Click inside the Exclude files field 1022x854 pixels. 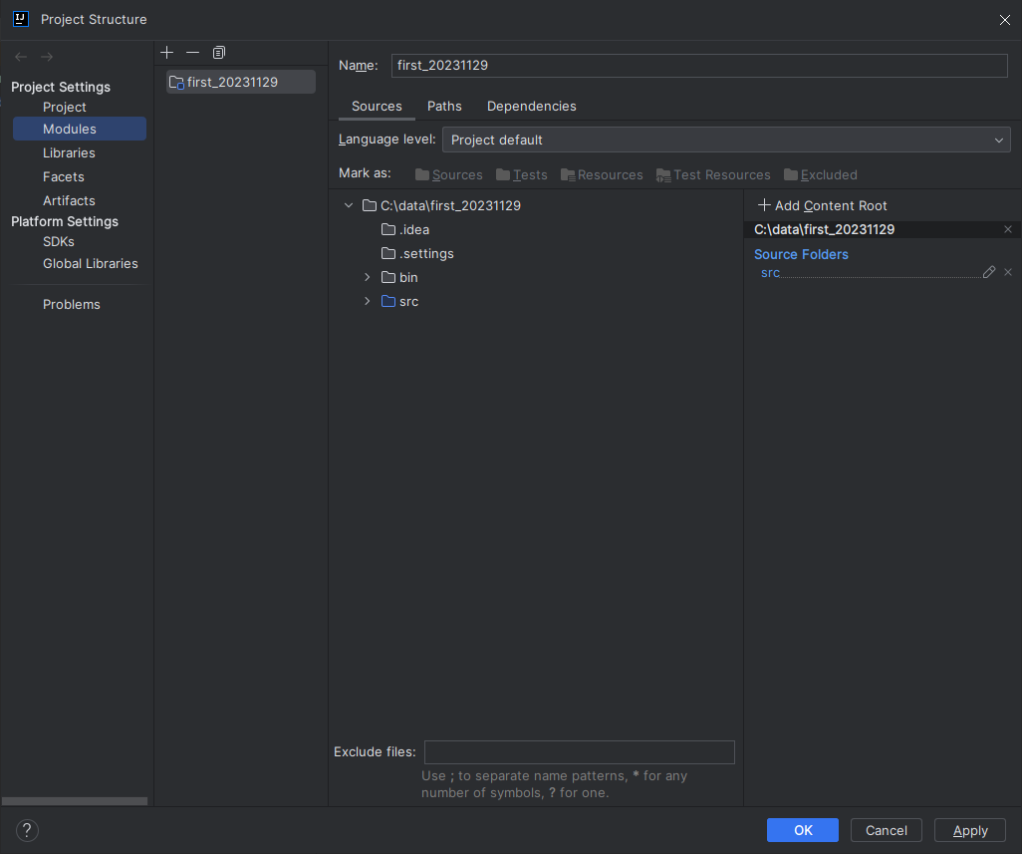pos(579,751)
